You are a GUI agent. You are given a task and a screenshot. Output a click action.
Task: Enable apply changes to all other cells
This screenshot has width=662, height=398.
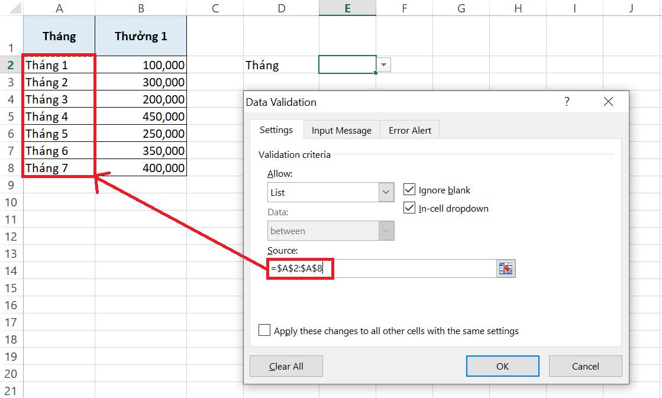(x=264, y=330)
